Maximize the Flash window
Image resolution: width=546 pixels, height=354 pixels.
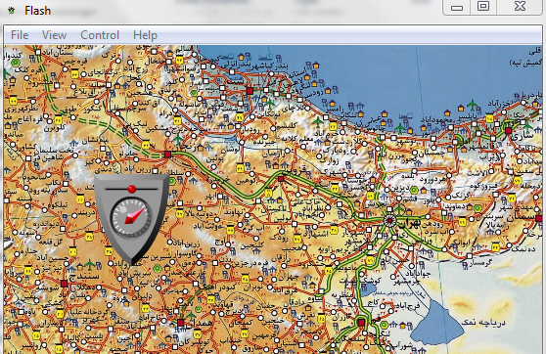(483, 6)
